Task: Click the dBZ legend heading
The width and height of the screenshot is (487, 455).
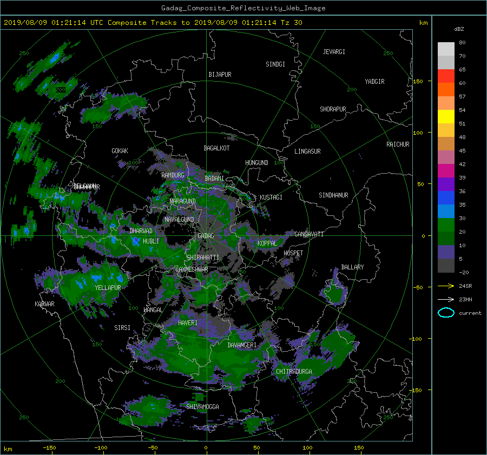Action: click(459, 29)
